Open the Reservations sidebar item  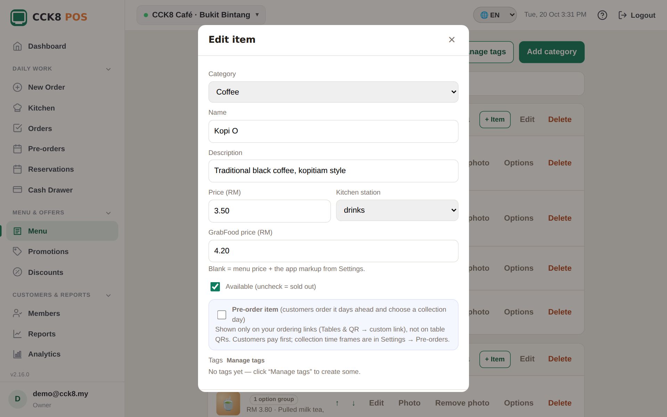click(62, 169)
